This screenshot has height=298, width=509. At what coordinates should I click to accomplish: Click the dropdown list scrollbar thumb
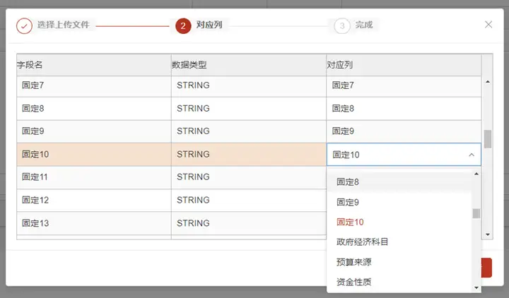(x=476, y=214)
